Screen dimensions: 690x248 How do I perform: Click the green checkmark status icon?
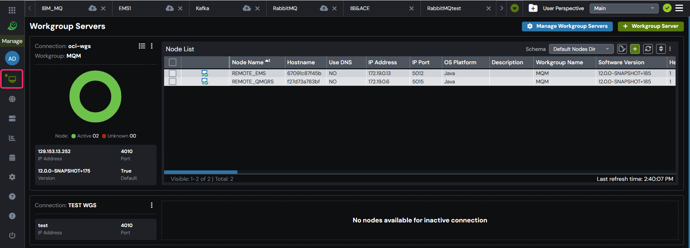point(667,8)
